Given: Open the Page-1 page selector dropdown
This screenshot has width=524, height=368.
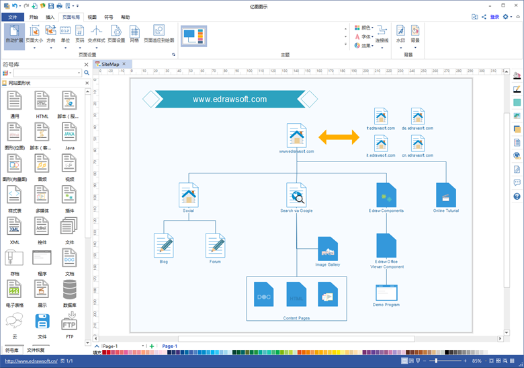Looking at the screenshot, I should pos(142,346).
